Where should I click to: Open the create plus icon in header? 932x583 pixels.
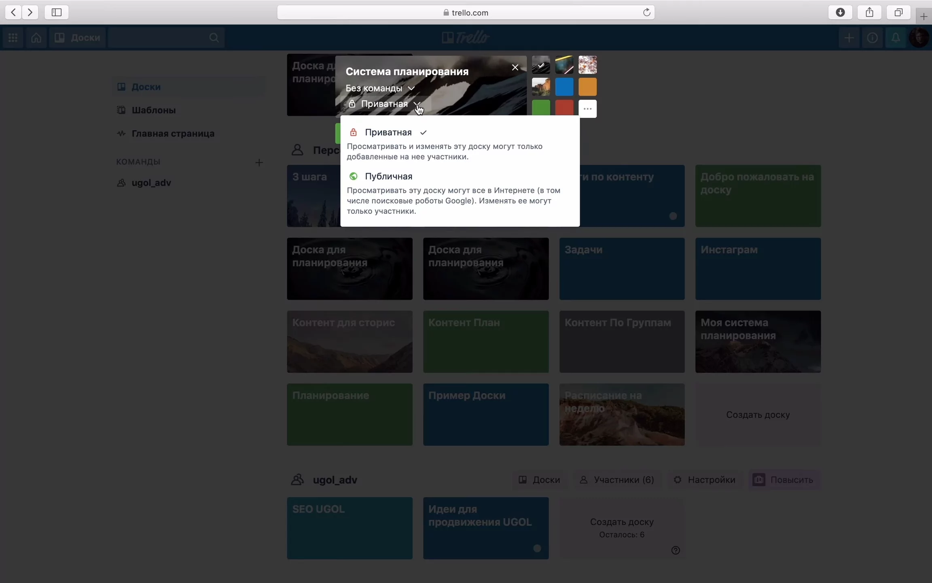pos(849,38)
